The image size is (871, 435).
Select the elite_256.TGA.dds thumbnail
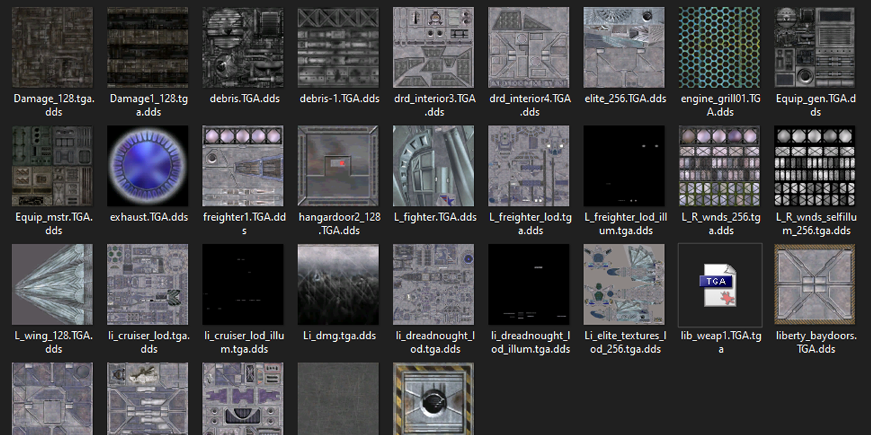tap(624, 46)
